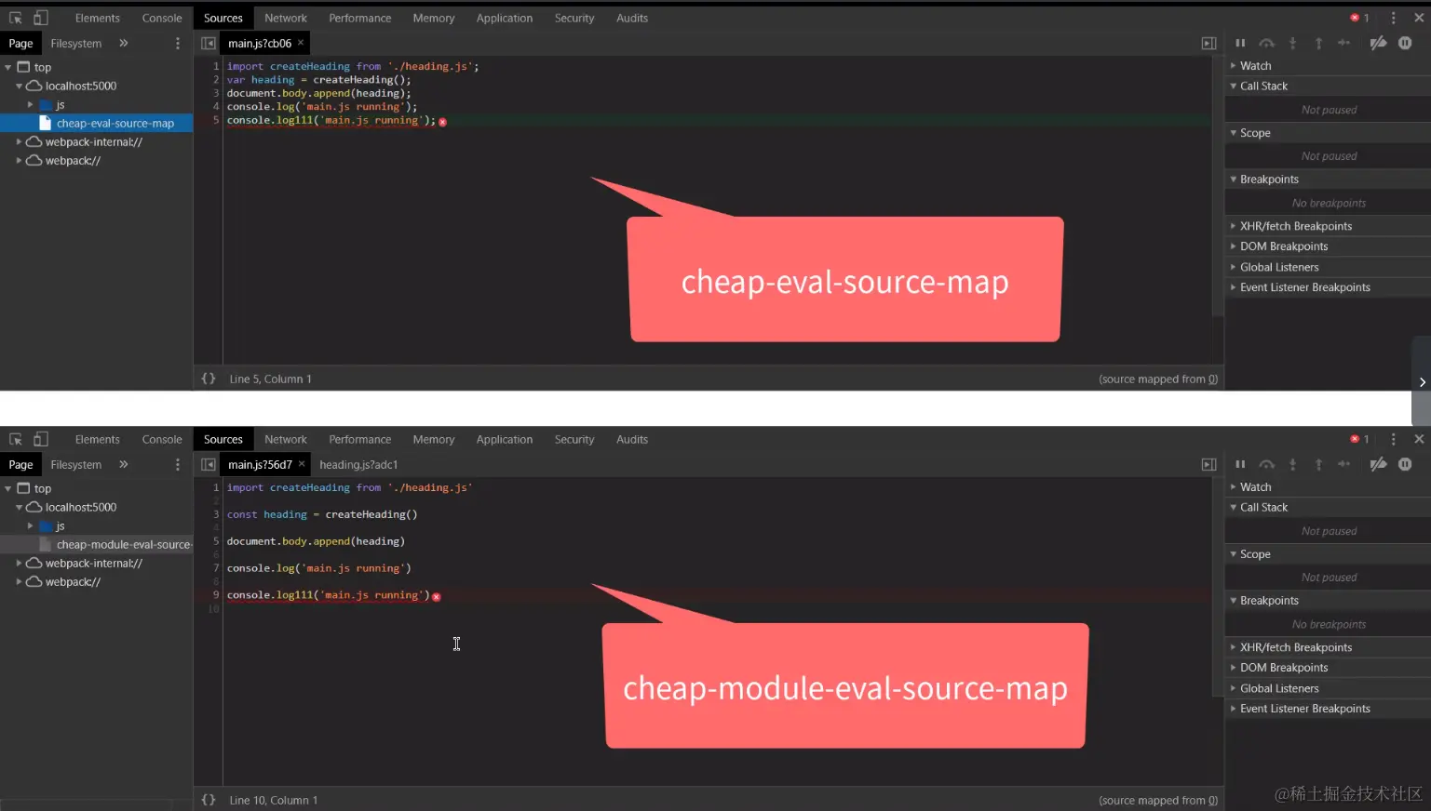Toggle device toolbar in cheap-module-eval DevTools
The width and height of the screenshot is (1431, 811).
(x=41, y=439)
